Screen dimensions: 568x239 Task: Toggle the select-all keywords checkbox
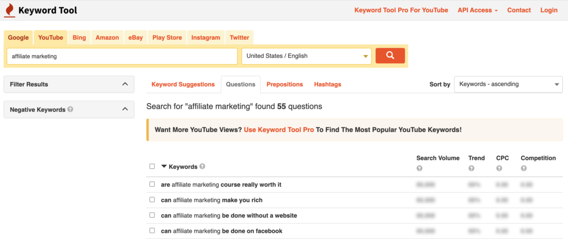coord(152,166)
